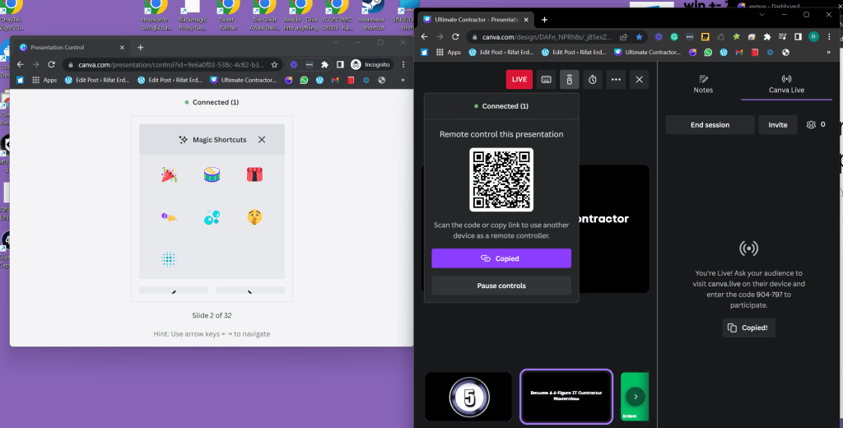Trigger the dotted blur Magic Shortcut

[x=169, y=259]
